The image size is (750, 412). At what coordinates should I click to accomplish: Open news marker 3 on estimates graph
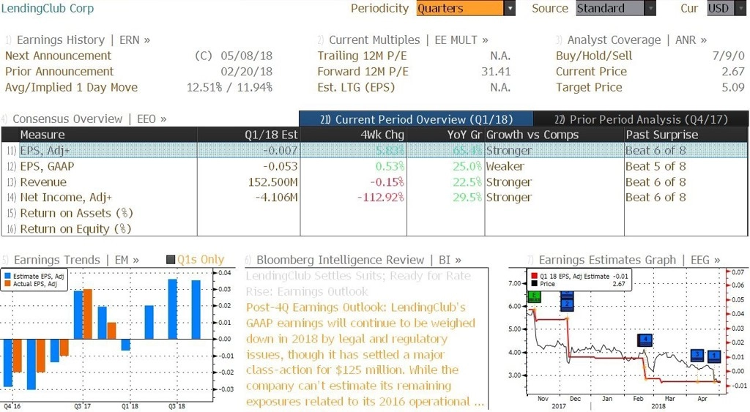click(698, 355)
